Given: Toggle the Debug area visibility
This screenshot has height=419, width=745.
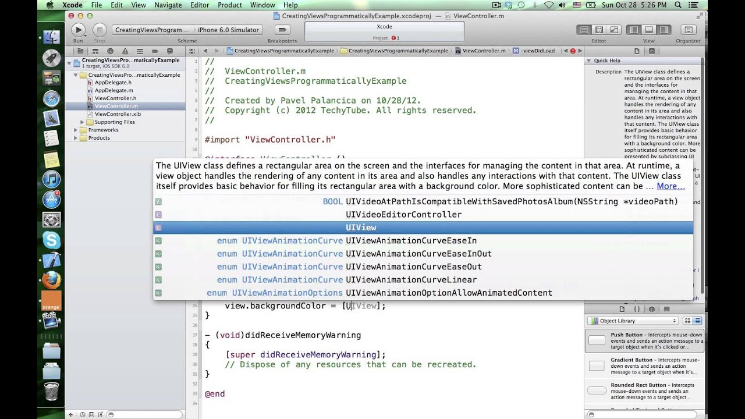Looking at the screenshot, I should pos(649,30).
